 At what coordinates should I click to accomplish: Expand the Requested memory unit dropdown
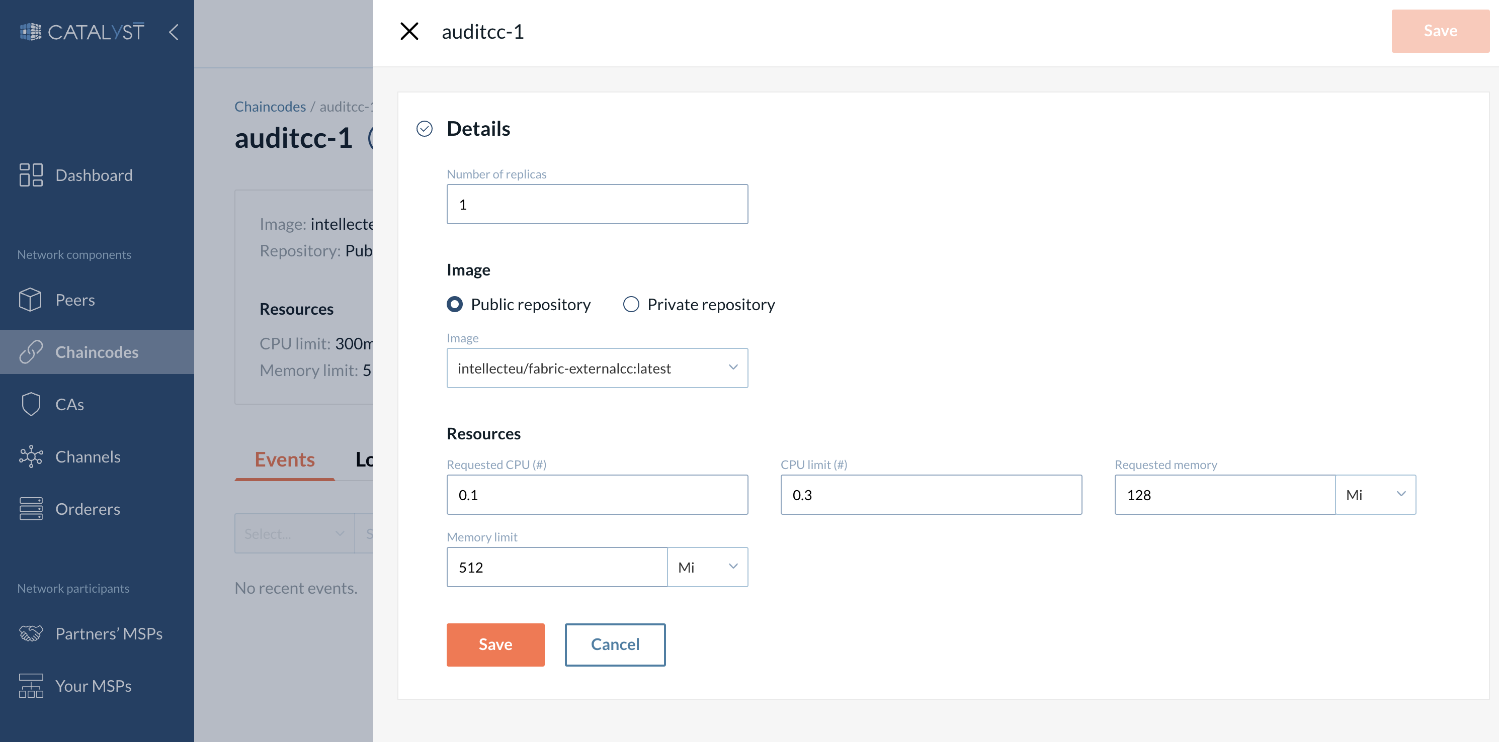point(1375,495)
